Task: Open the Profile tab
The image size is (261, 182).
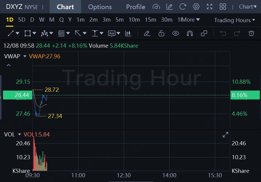Action: [x=136, y=7]
